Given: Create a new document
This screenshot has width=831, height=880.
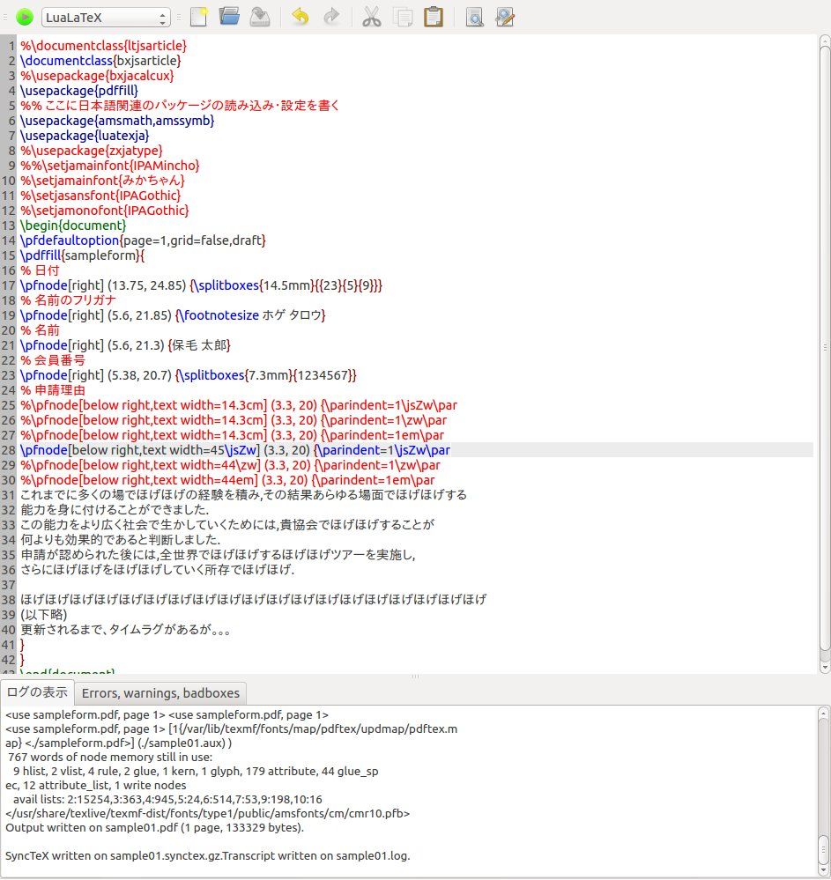Looking at the screenshot, I should pyautogui.click(x=198, y=17).
